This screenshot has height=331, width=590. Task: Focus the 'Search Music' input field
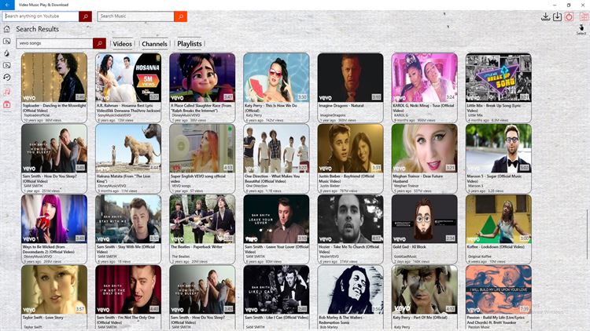(136, 16)
